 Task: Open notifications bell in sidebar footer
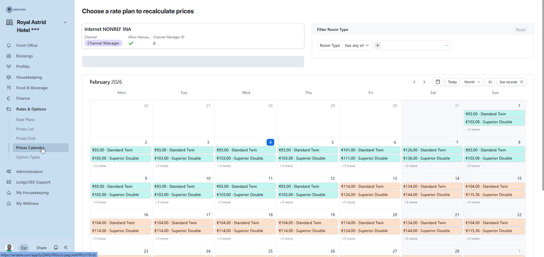tap(56, 247)
